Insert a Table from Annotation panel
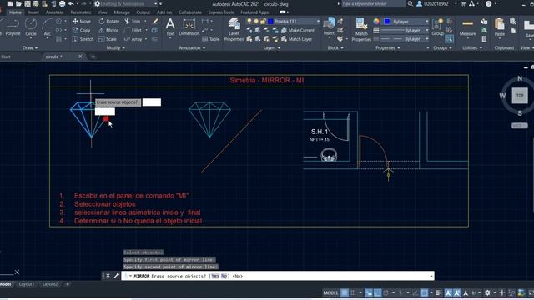The width and height of the screenshot is (534, 300). click(211, 39)
